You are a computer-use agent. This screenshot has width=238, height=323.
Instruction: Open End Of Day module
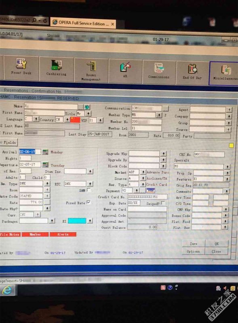[x=192, y=73]
